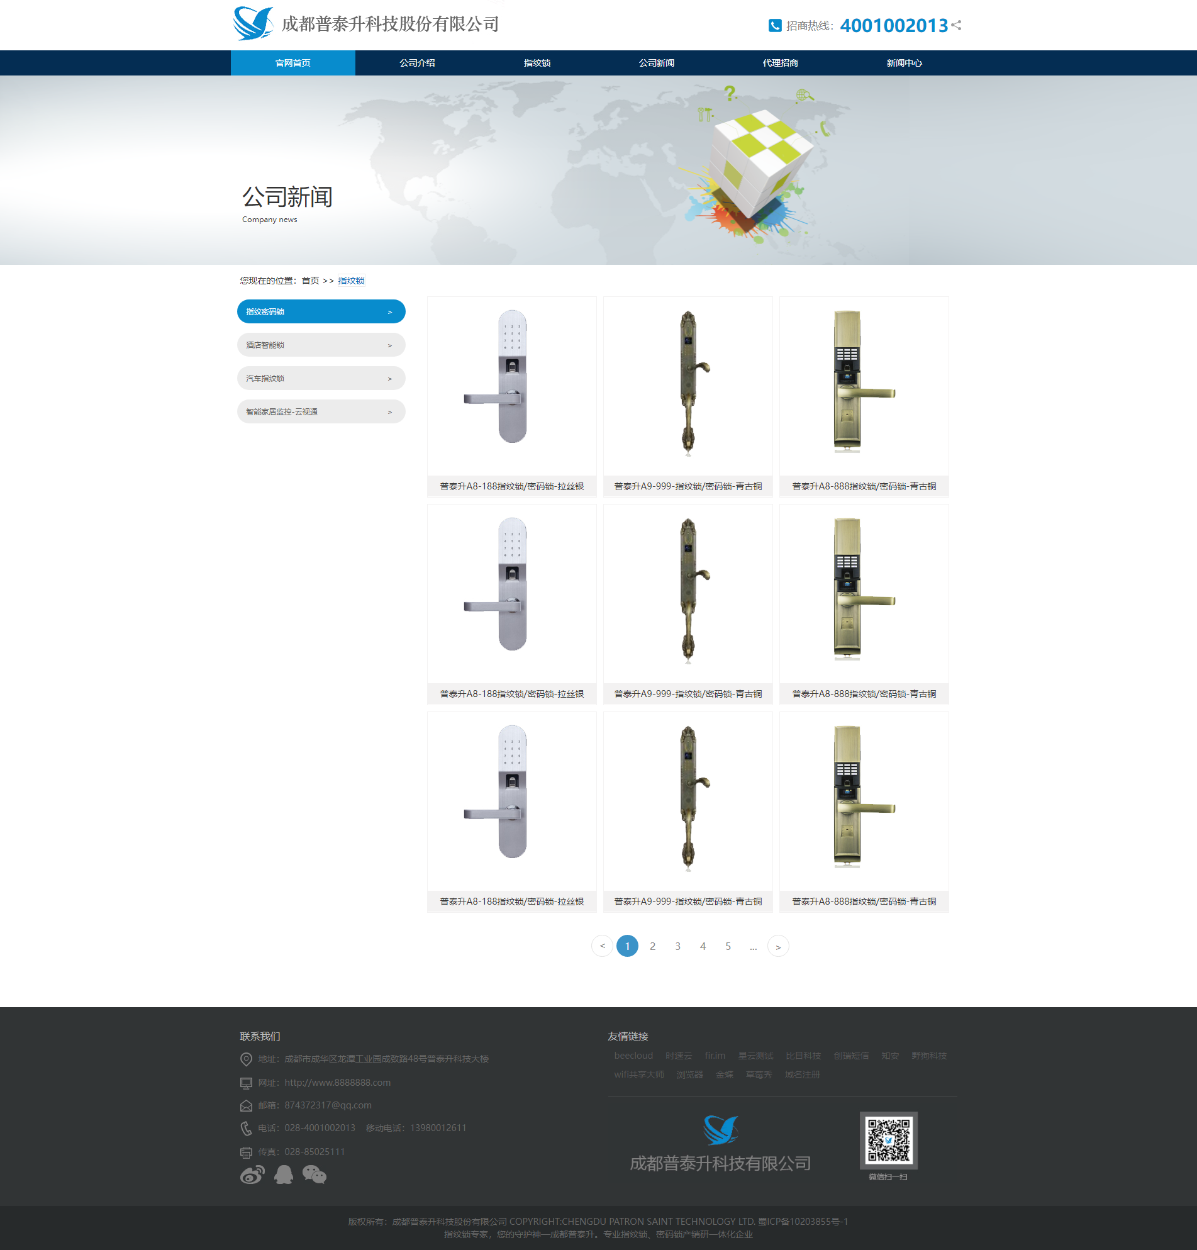Click the company bird logo in header
The height and width of the screenshot is (1250, 1197).
tap(253, 24)
